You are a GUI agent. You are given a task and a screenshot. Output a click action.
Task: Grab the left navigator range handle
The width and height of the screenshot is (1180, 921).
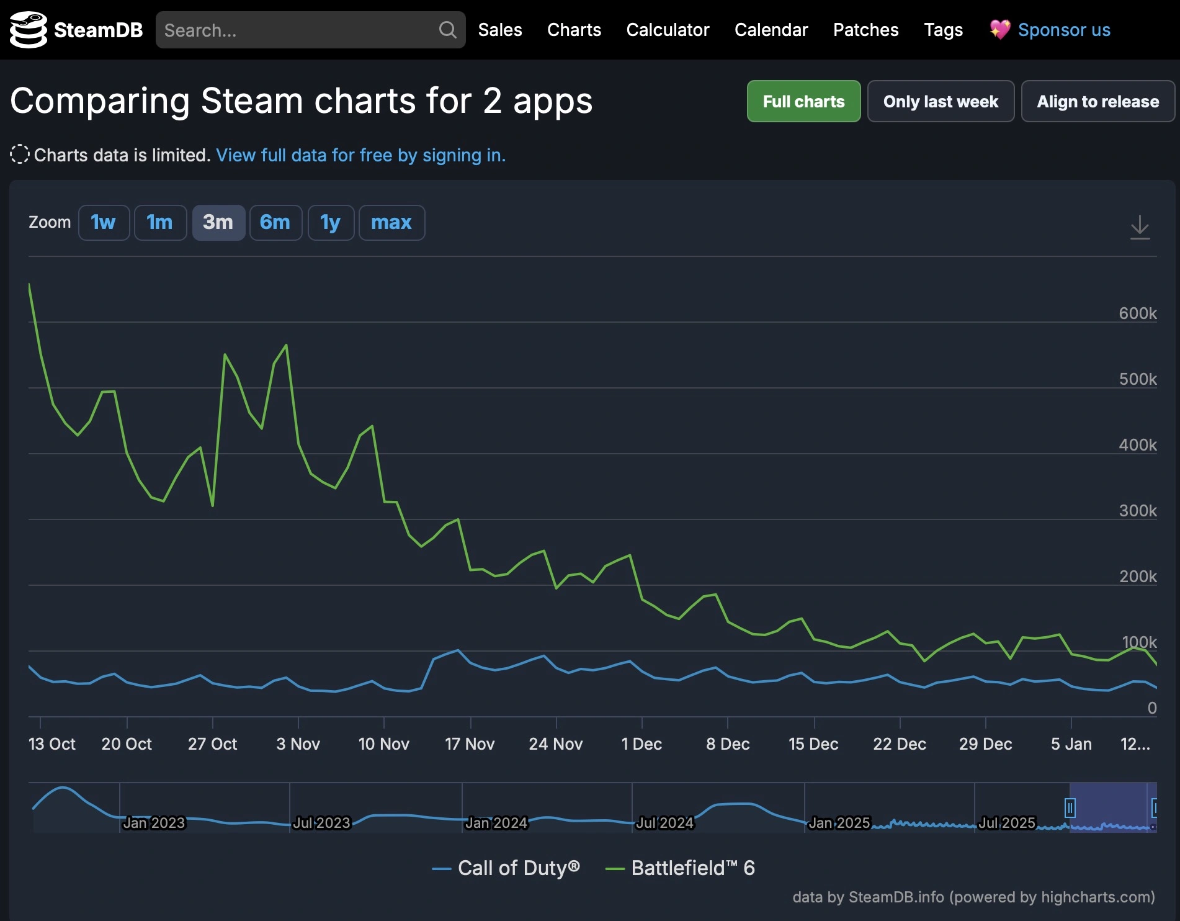tap(1070, 807)
